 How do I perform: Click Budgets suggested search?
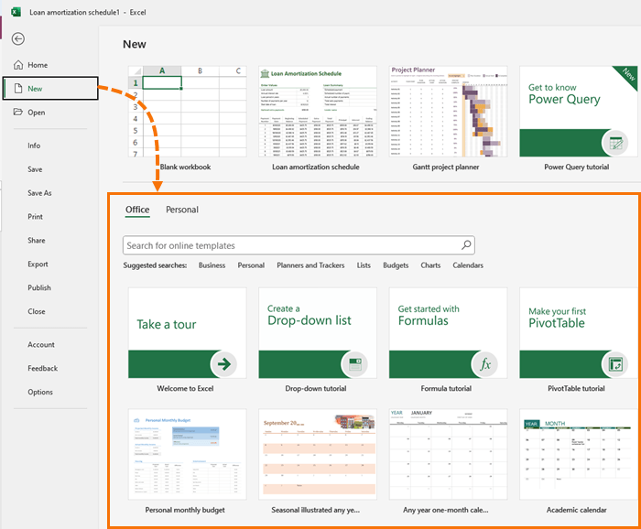pos(396,265)
